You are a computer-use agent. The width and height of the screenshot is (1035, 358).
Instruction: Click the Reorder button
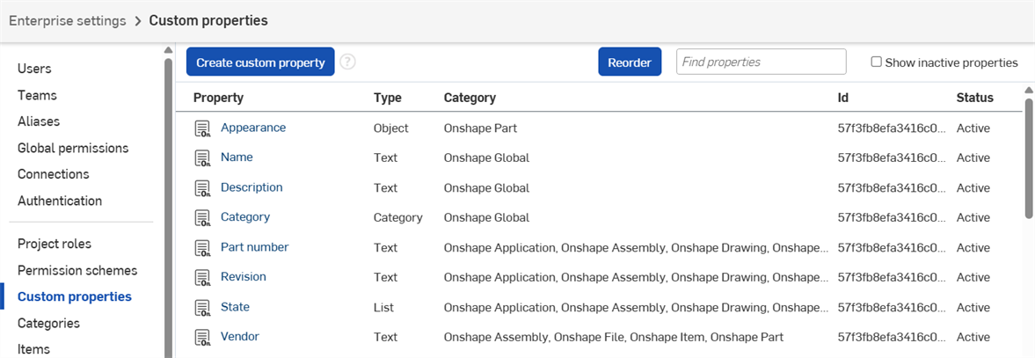(630, 62)
